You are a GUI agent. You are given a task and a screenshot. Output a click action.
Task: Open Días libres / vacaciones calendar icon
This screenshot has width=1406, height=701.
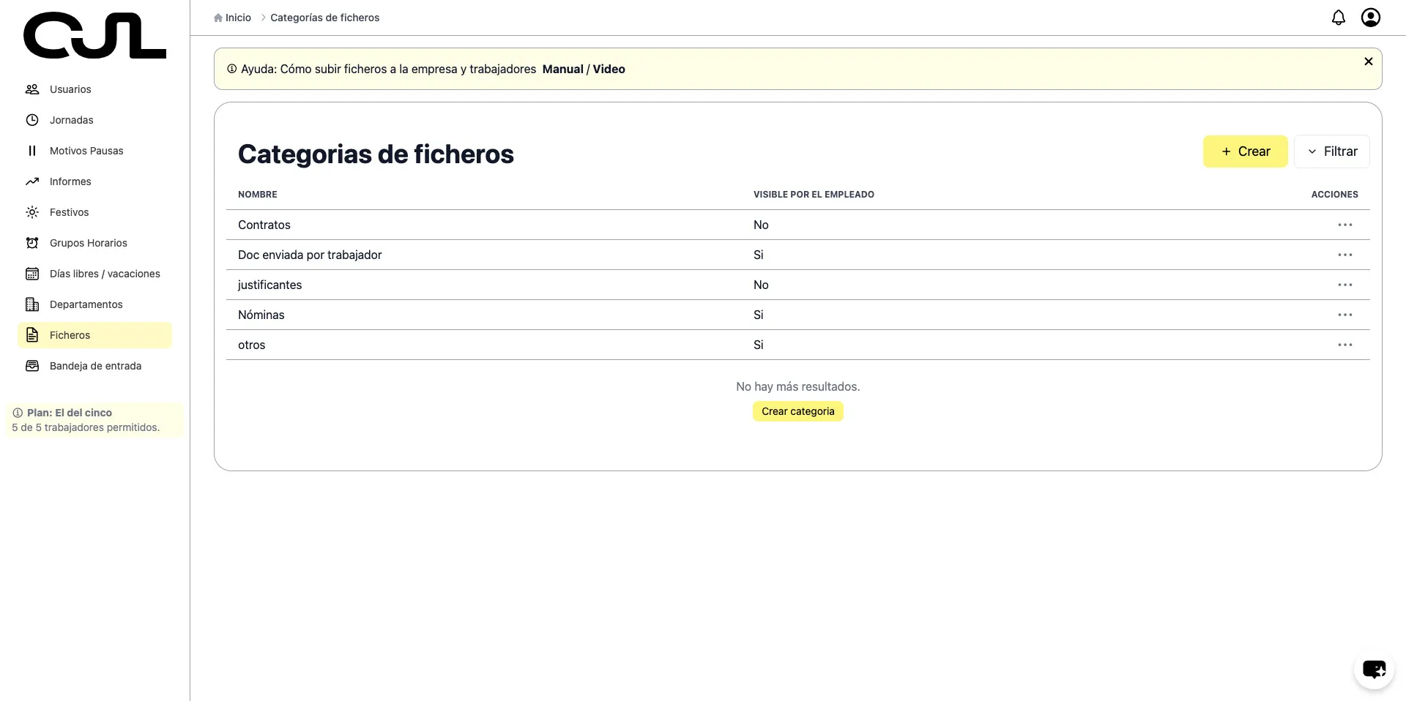[x=32, y=274]
